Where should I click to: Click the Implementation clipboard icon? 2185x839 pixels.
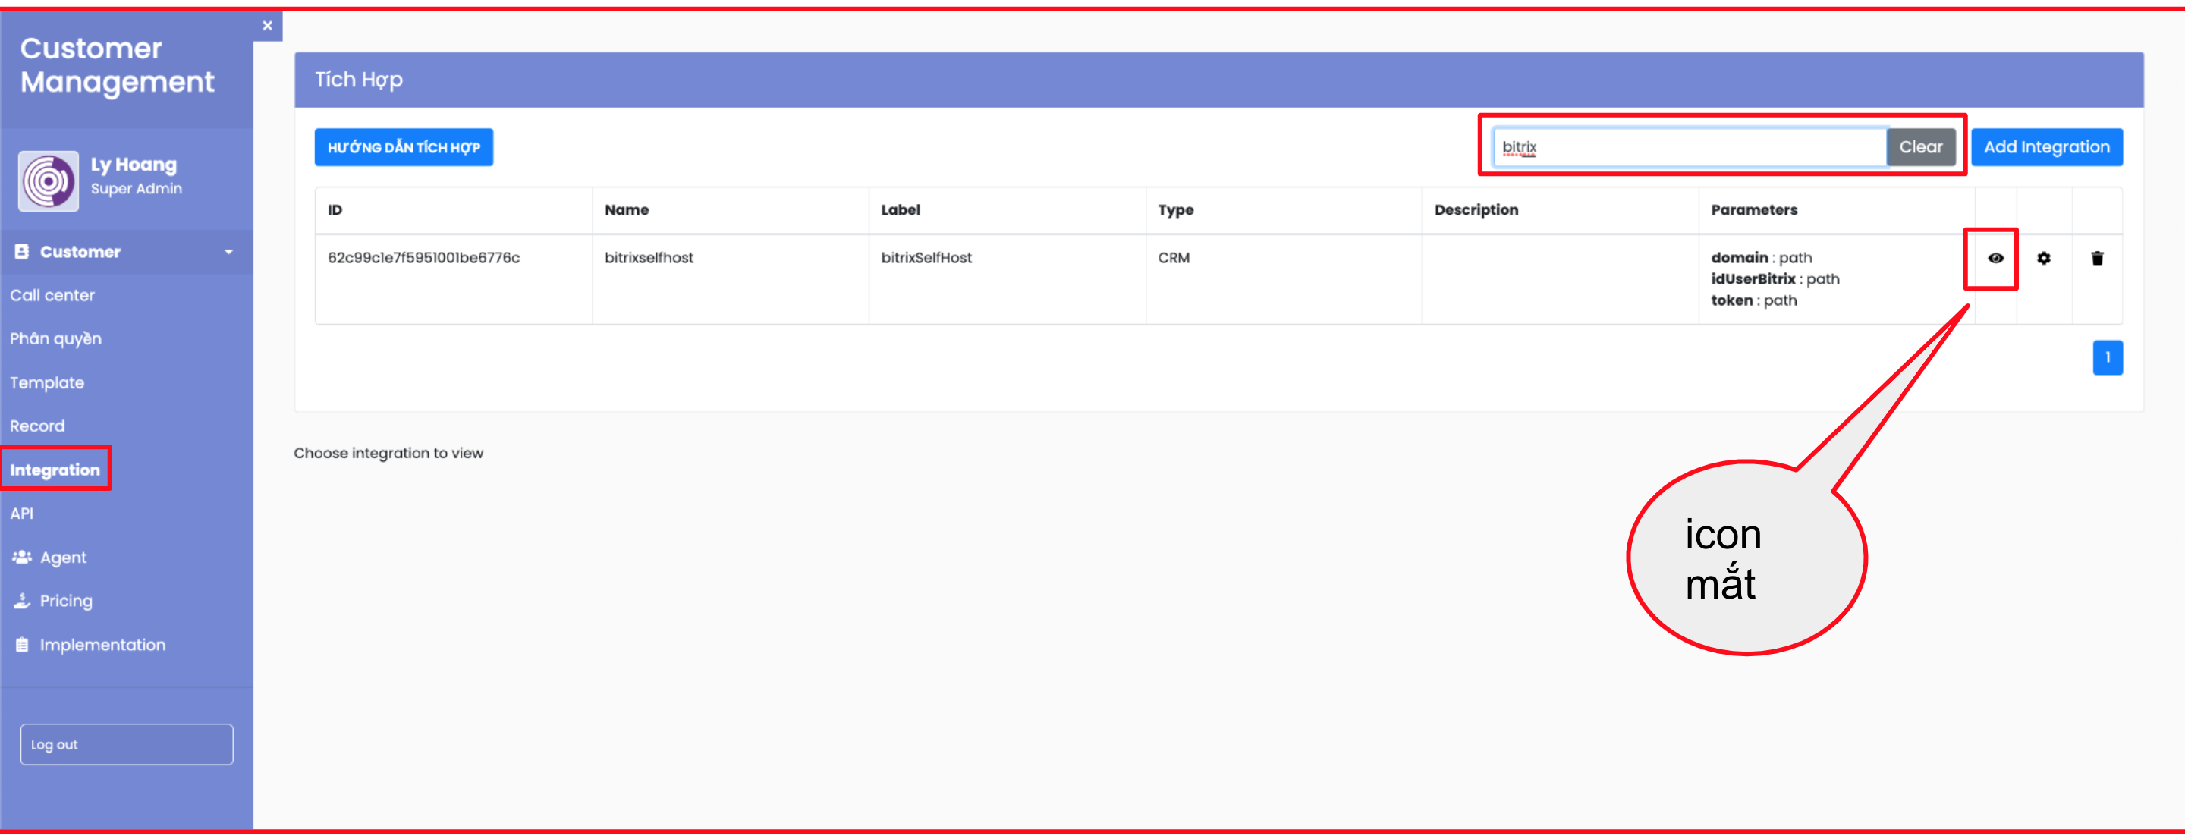pos(22,645)
